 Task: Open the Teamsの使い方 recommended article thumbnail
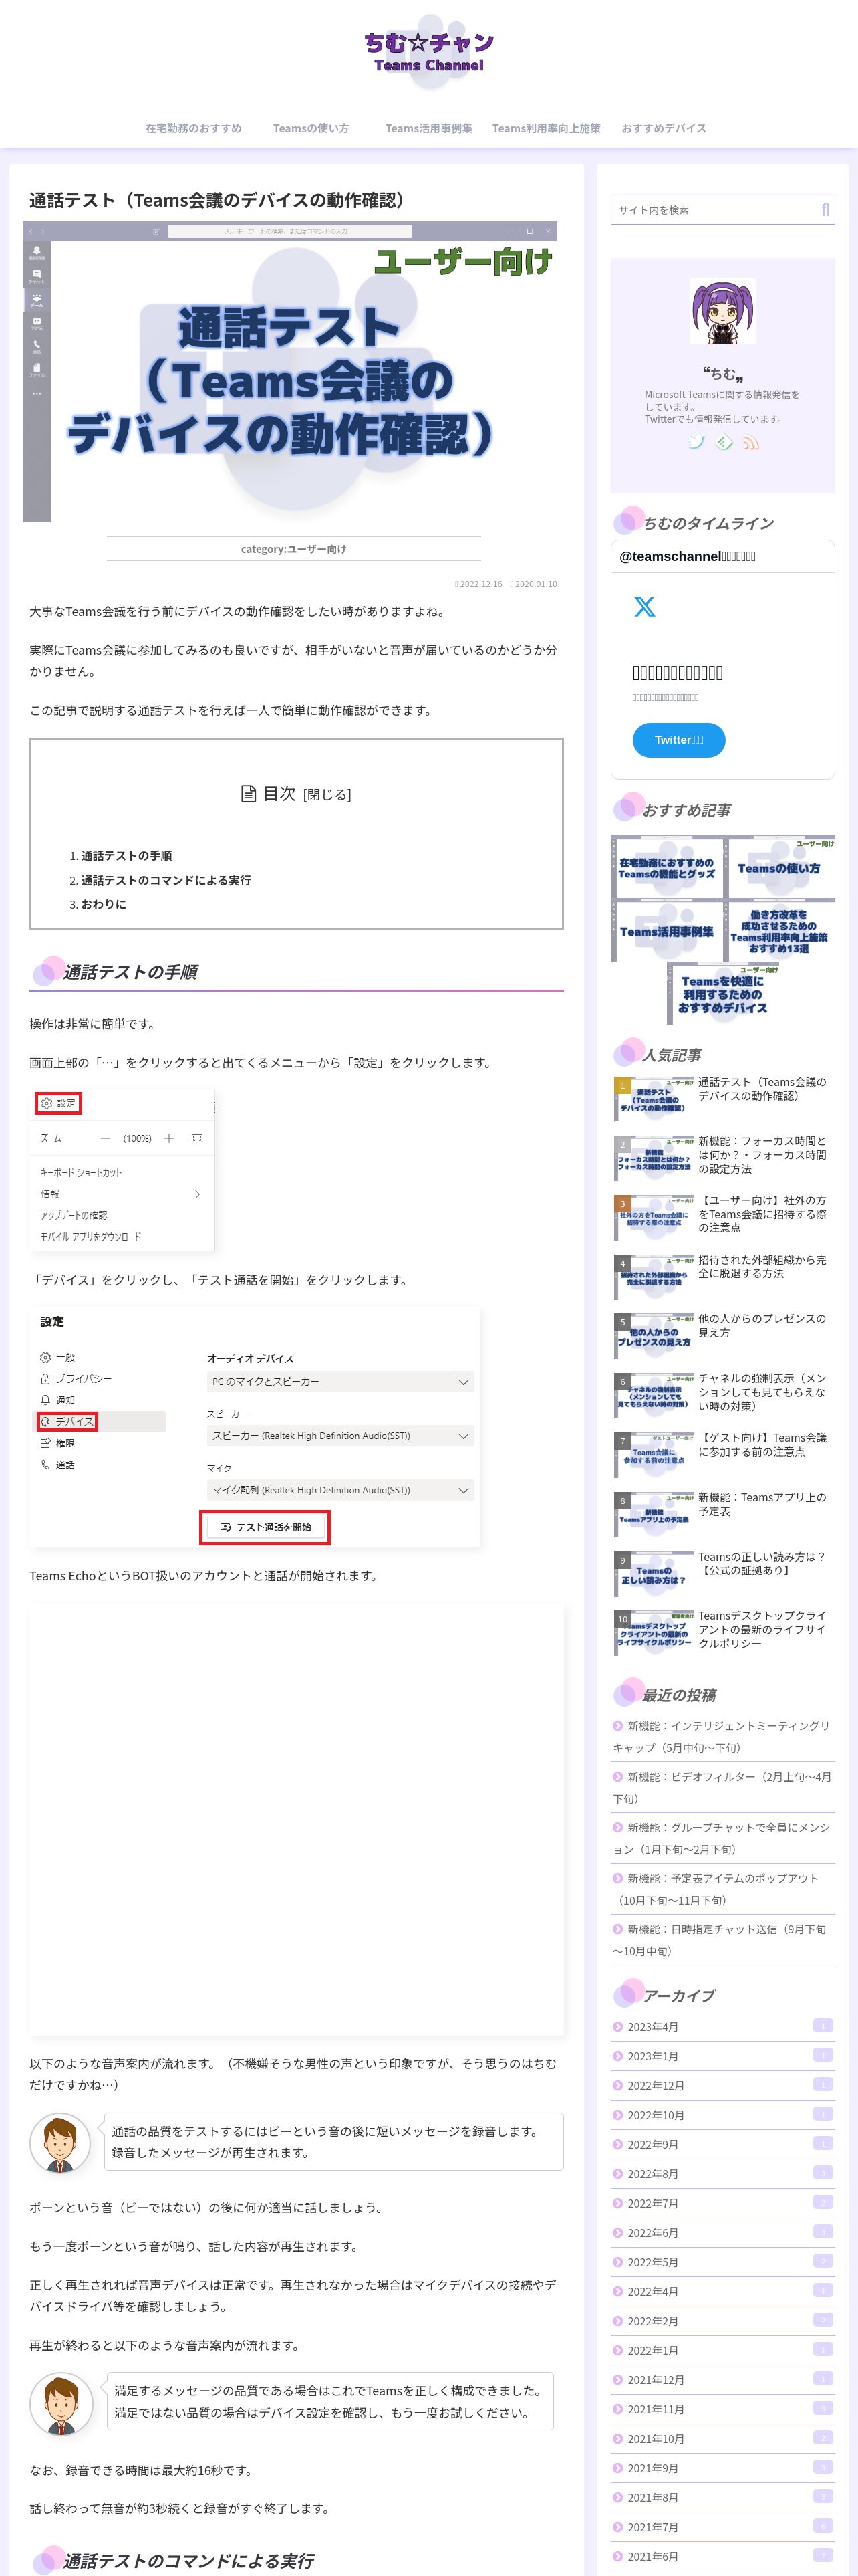(779, 867)
